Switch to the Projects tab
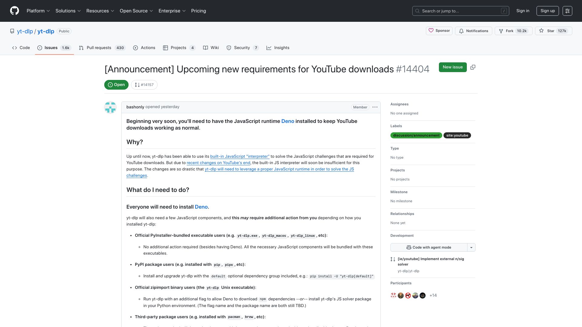This screenshot has height=327, width=582. pyautogui.click(x=179, y=48)
